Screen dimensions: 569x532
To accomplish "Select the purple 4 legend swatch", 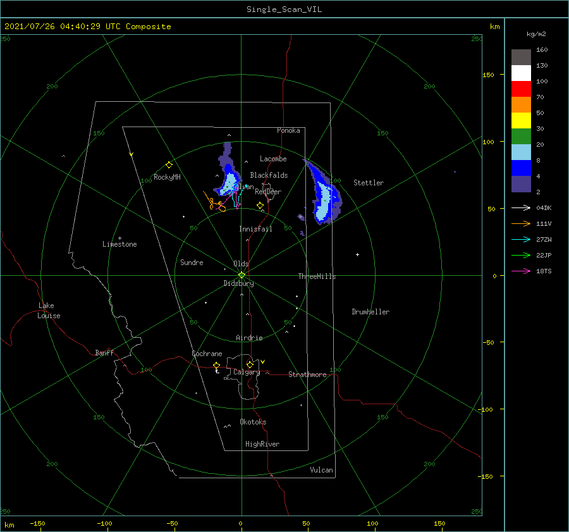I will (x=521, y=183).
